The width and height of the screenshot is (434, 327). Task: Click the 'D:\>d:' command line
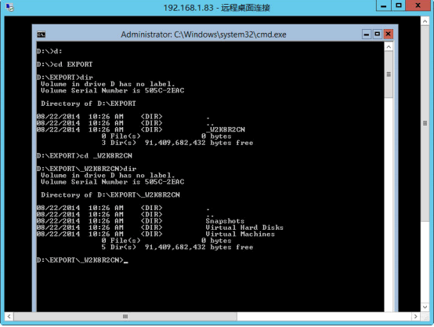pos(49,51)
